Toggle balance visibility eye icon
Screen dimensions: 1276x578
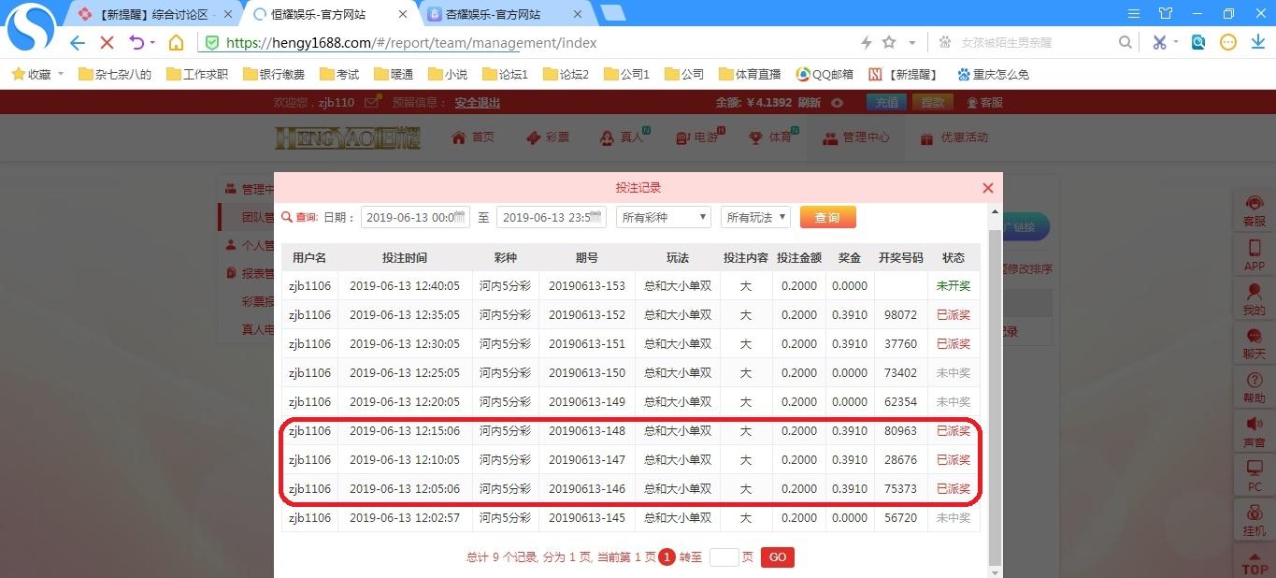point(838,103)
